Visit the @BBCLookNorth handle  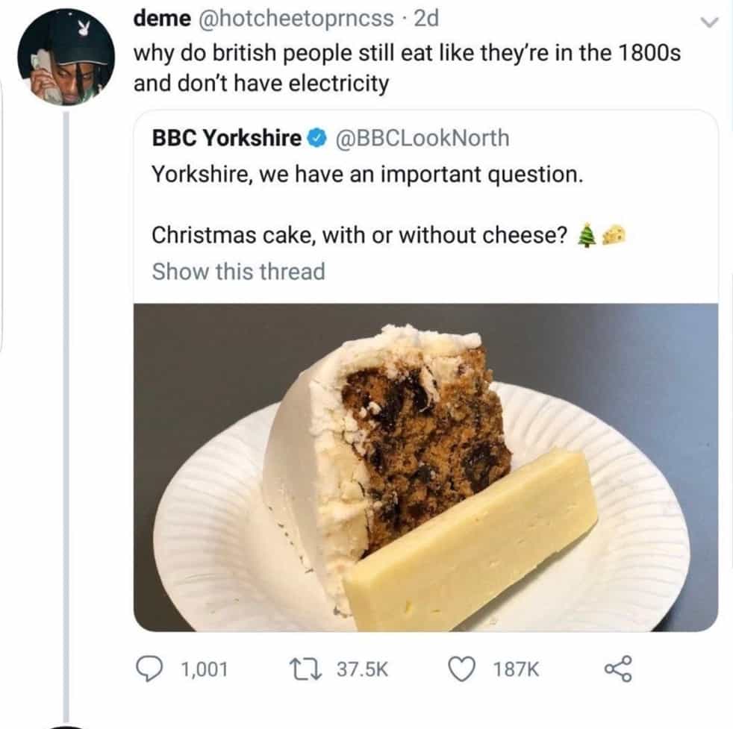pyautogui.click(x=423, y=138)
